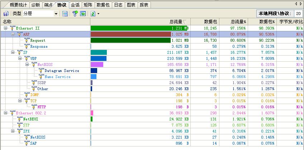Select the Datagram Service row label

[62, 71]
